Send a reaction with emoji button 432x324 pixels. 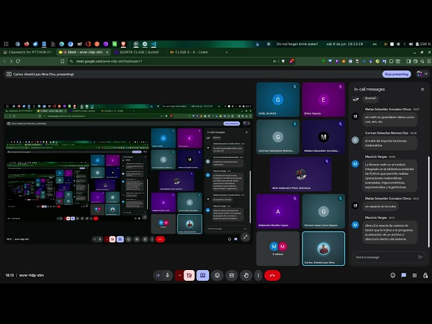[x=217, y=275]
